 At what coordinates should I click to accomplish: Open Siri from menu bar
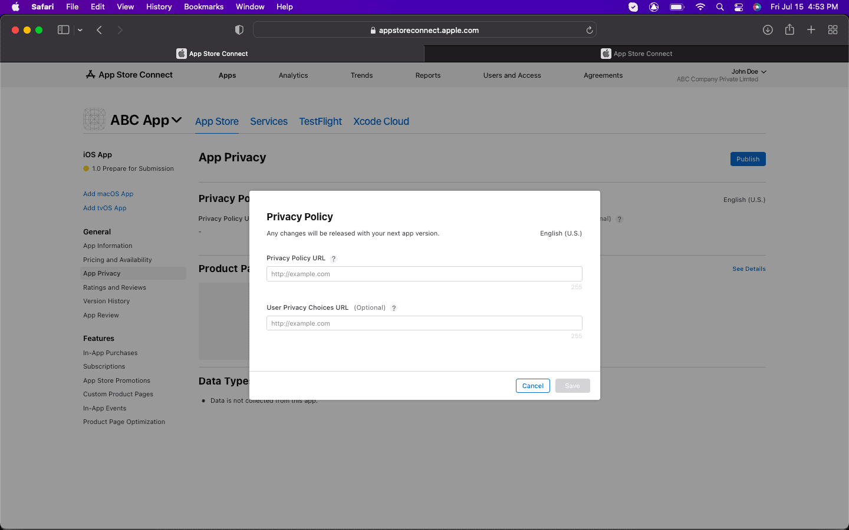pyautogui.click(x=757, y=6)
